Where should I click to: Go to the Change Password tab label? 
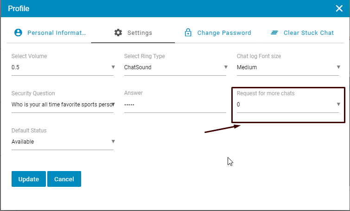tap(224, 33)
